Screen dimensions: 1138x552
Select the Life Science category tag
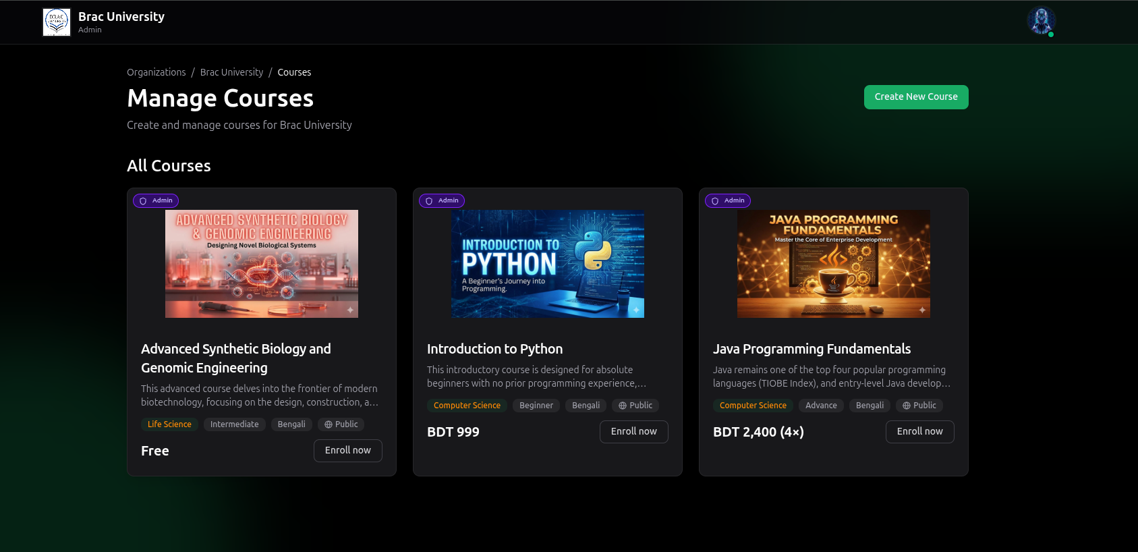pyautogui.click(x=169, y=424)
